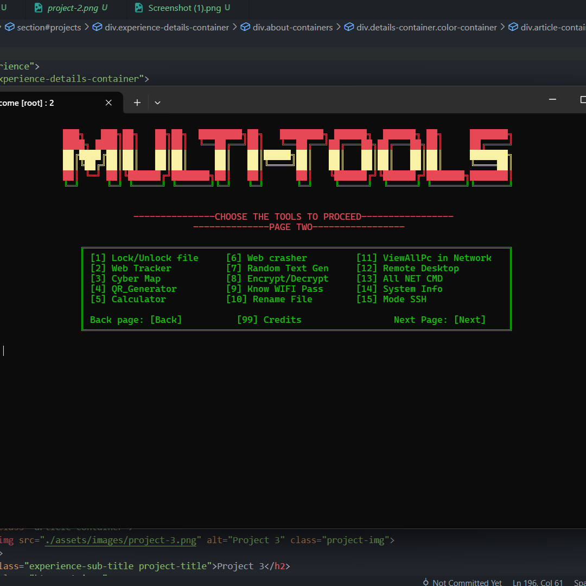Click the div.about-containers breadcrumb icon
Screen dimensions: 586x586
(246, 27)
